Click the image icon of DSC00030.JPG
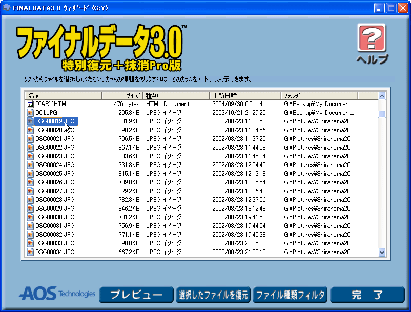 tap(30, 217)
